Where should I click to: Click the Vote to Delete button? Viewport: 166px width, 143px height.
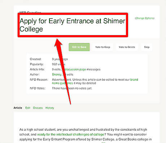pyautogui.click(x=127, y=47)
